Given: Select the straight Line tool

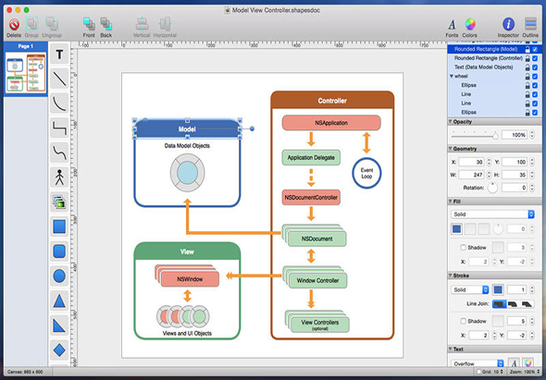Looking at the screenshot, I should click(x=59, y=79).
